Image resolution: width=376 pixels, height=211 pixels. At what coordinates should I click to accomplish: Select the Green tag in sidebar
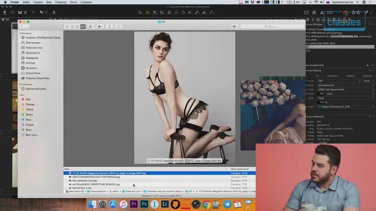[x=29, y=115]
